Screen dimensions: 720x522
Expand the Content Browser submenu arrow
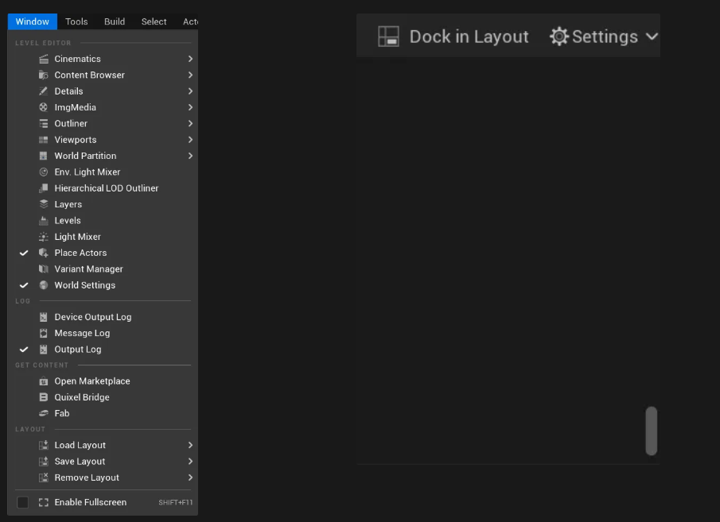pyautogui.click(x=190, y=75)
